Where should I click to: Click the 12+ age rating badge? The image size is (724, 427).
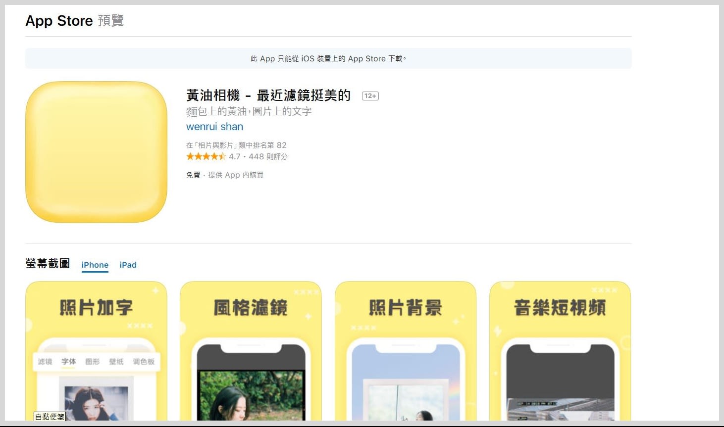(370, 96)
